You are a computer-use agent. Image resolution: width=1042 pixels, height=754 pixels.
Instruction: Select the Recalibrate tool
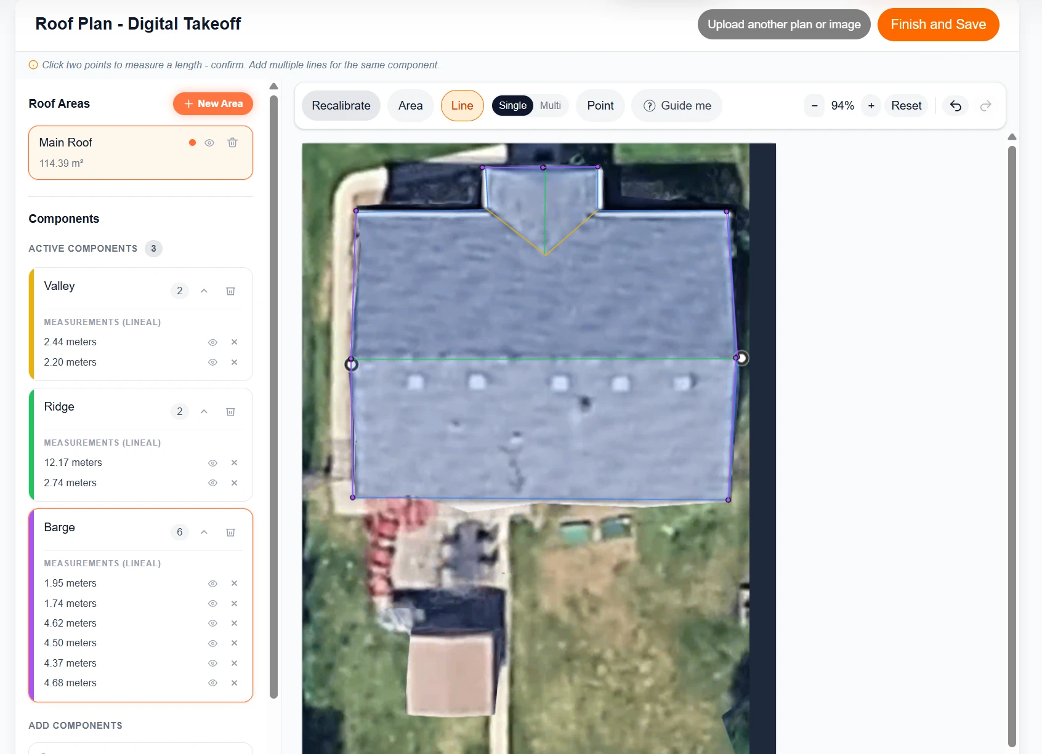click(341, 106)
